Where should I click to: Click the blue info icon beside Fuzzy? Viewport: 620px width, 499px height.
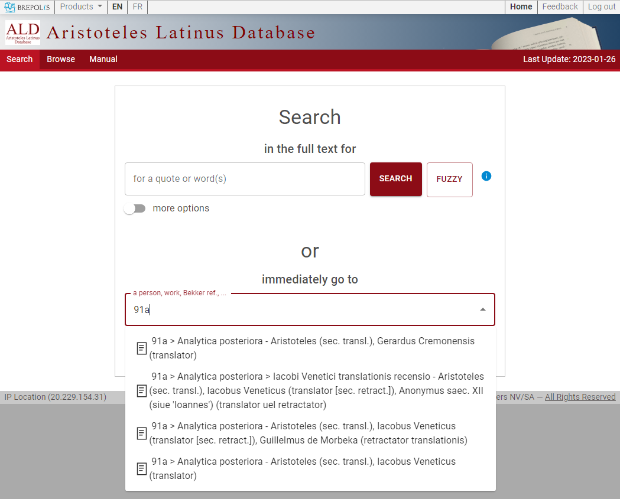coord(486,176)
